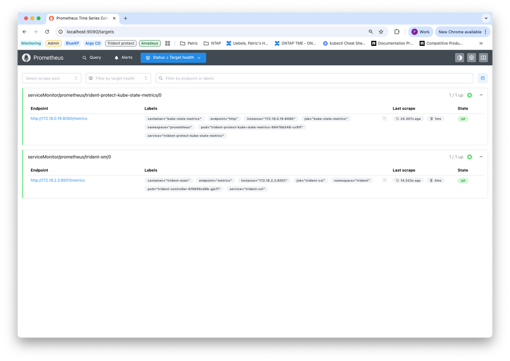The width and height of the screenshot is (510, 361).
Task: Open the Work profile button
Action: coord(421,32)
